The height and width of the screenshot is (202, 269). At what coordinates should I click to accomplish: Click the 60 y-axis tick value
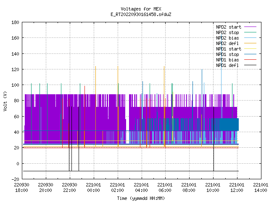coord(16,117)
